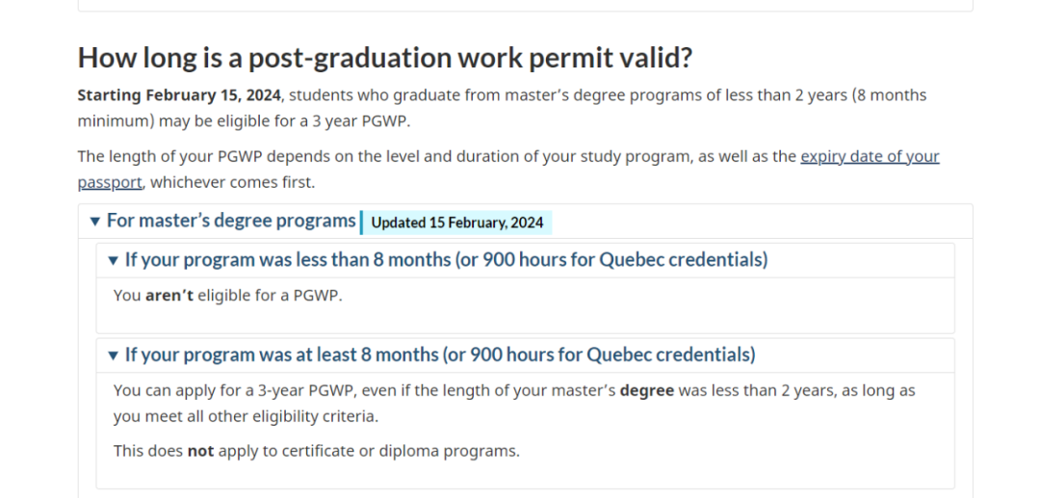Click the post-graduation work permit page heading

pos(385,58)
